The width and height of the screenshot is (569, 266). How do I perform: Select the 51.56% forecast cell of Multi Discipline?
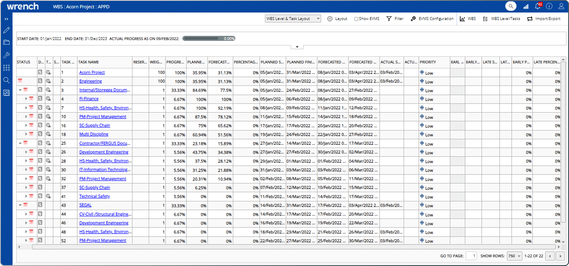[220, 134]
